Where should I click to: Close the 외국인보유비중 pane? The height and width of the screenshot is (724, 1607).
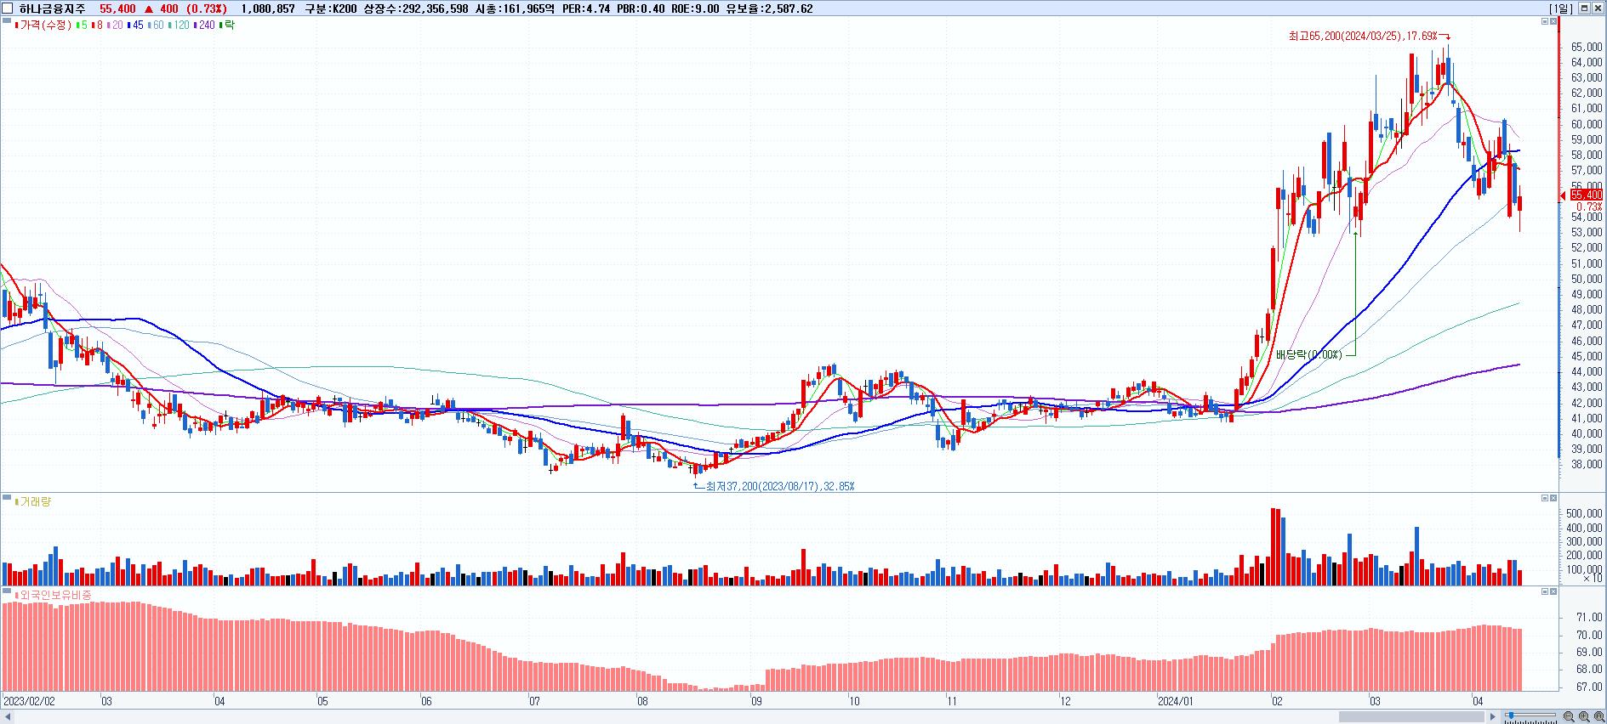(x=1554, y=591)
